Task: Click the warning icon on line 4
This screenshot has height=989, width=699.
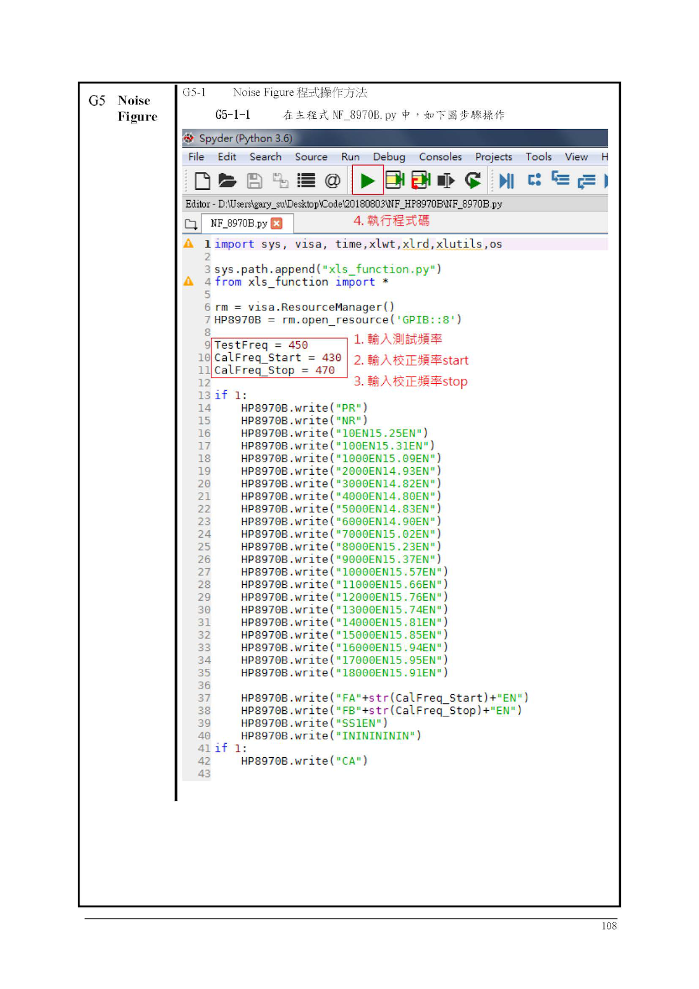Action: [x=189, y=281]
